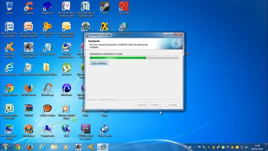The image size is (268, 151).
Task: Open Counter-Strike icon on taskbar
Action: point(78,147)
